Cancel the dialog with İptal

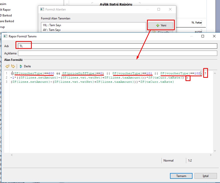pyautogui.click(x=205, y=176)
